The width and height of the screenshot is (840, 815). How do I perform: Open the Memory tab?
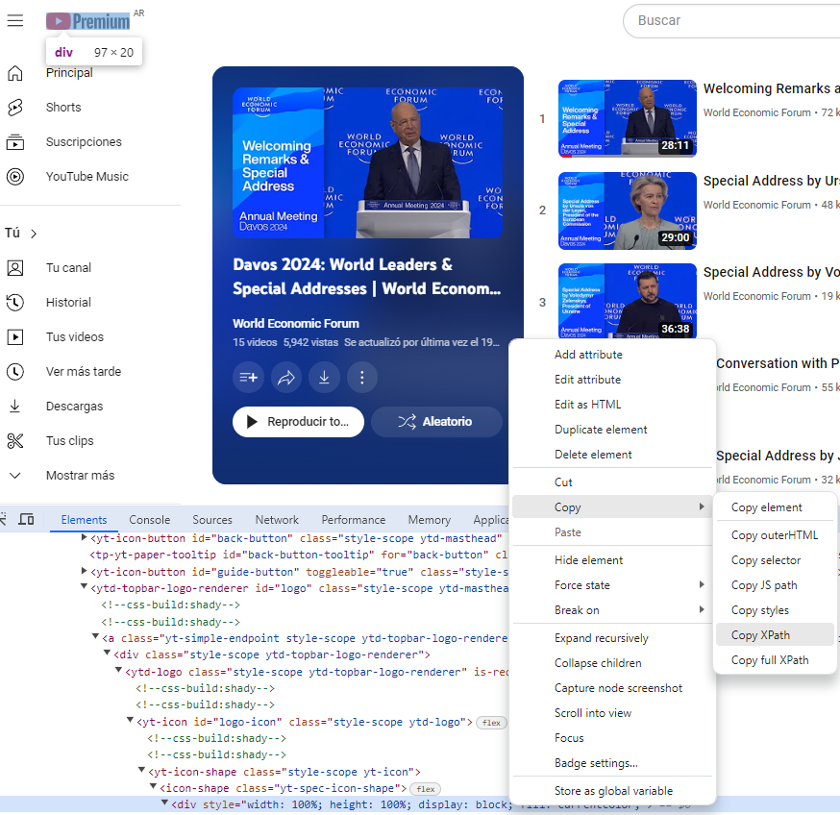pos(429,520)
